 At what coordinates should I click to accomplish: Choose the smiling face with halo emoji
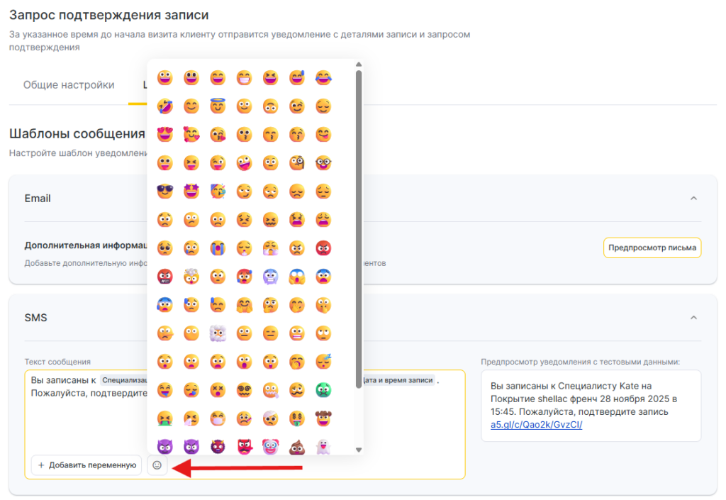[218, 106]
